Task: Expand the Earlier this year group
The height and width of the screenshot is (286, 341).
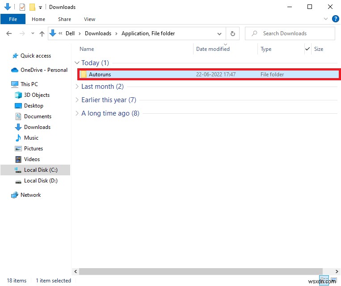Action: click(x=77, y=100)
